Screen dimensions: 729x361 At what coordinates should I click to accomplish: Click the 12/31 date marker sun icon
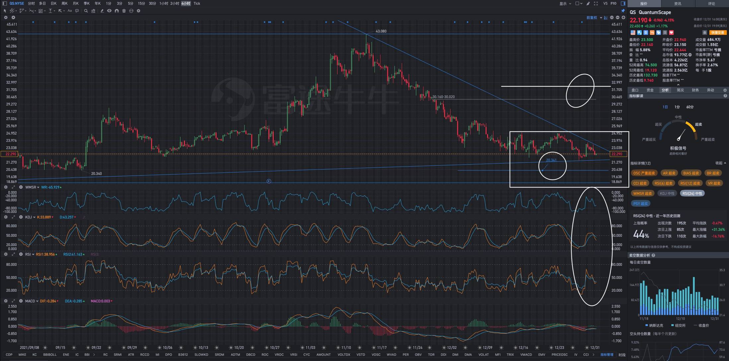click(x=586, y=348)
